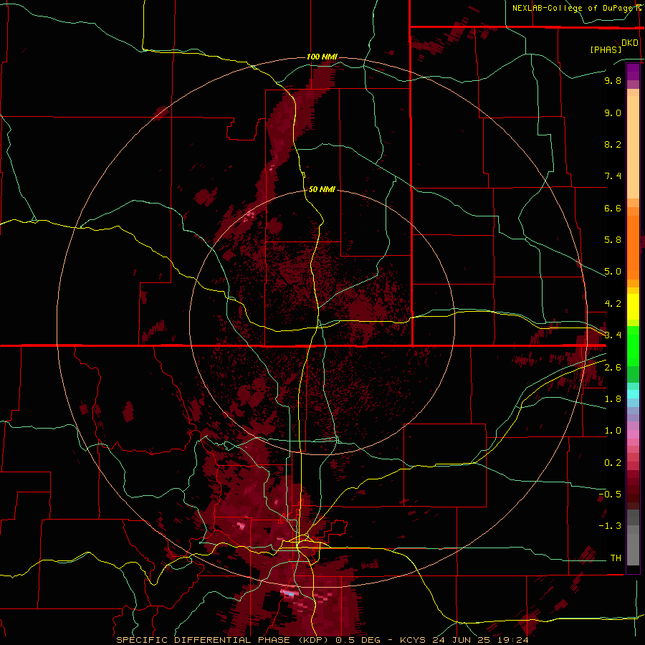Click the SPECIFIC DIFFERENTIAL PHASE (KDP) caption
This screenshot has width=645, height=645.
[223, 640]
